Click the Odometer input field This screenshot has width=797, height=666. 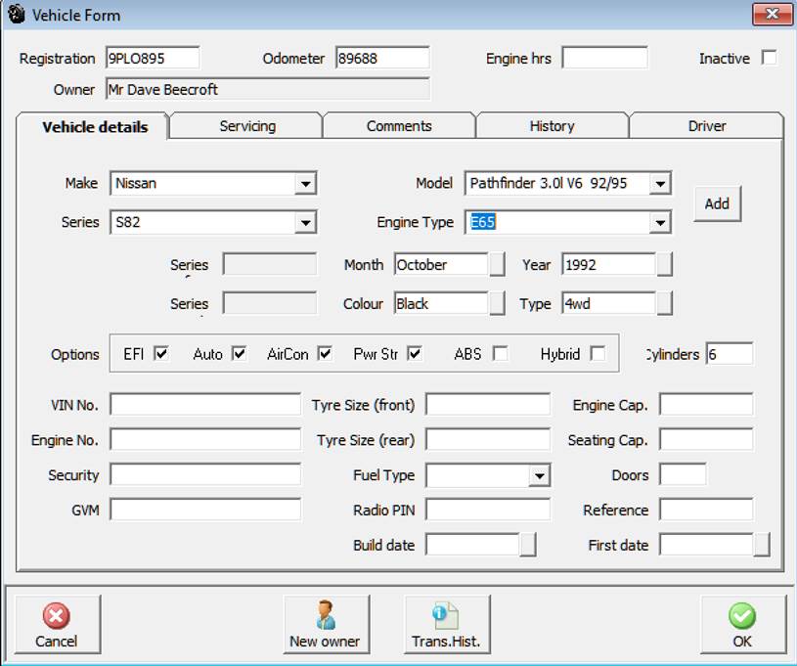pyautogui.click(x=382, y=58)
